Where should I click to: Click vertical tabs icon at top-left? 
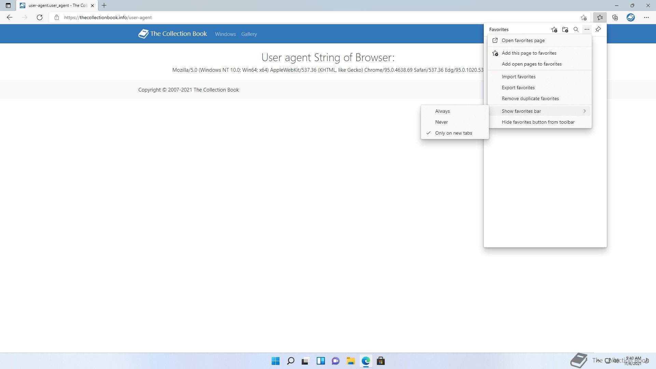coord(8,5)
